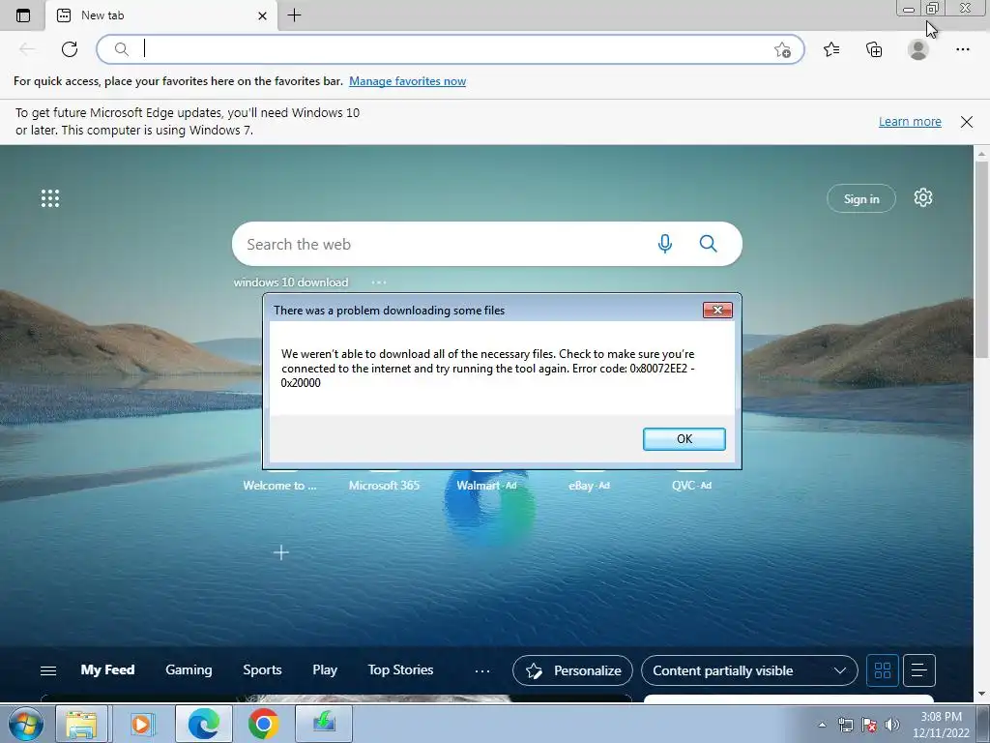Viewport: 990px width, 743px height.
Task: Click the grayed back arrow
Action: [26, 49]
